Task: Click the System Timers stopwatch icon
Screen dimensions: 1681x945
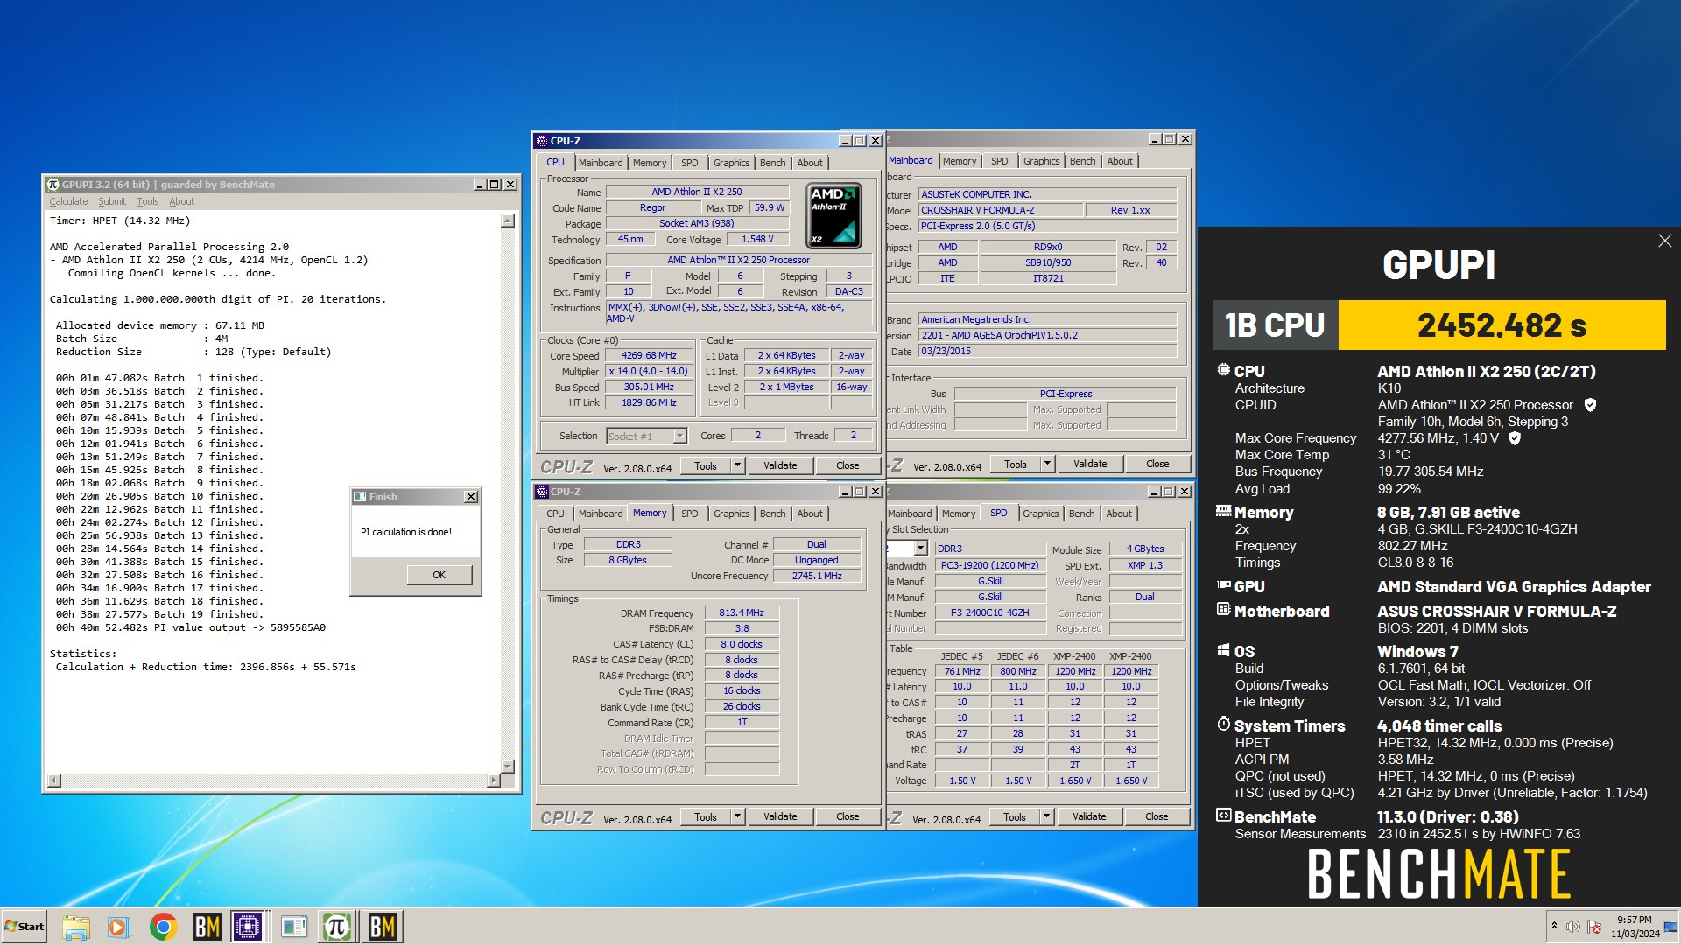Action: point(1223,724)
